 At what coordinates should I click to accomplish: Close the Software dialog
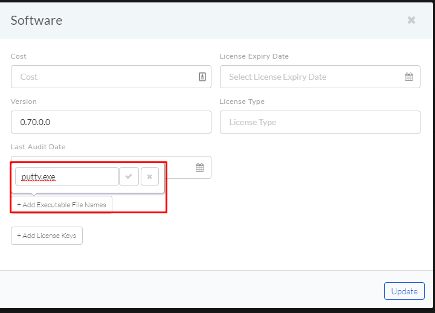click(x=411, y=20)
